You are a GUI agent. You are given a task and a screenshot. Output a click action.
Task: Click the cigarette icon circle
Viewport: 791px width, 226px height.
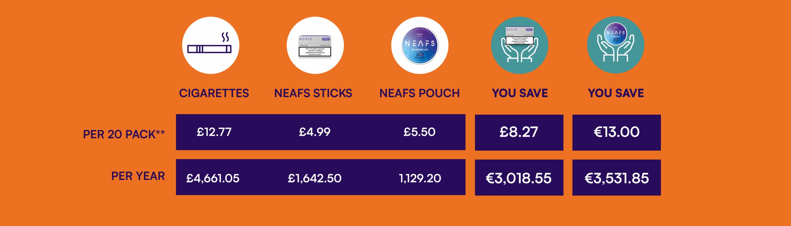tap(210, 45)
